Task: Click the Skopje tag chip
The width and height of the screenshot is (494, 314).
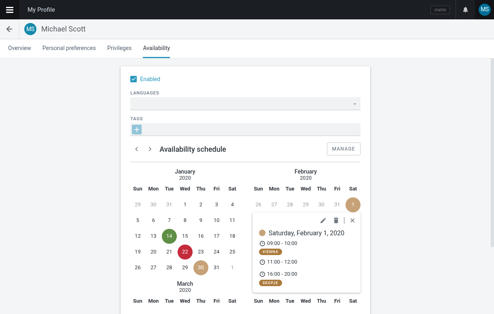Action: 270,283
